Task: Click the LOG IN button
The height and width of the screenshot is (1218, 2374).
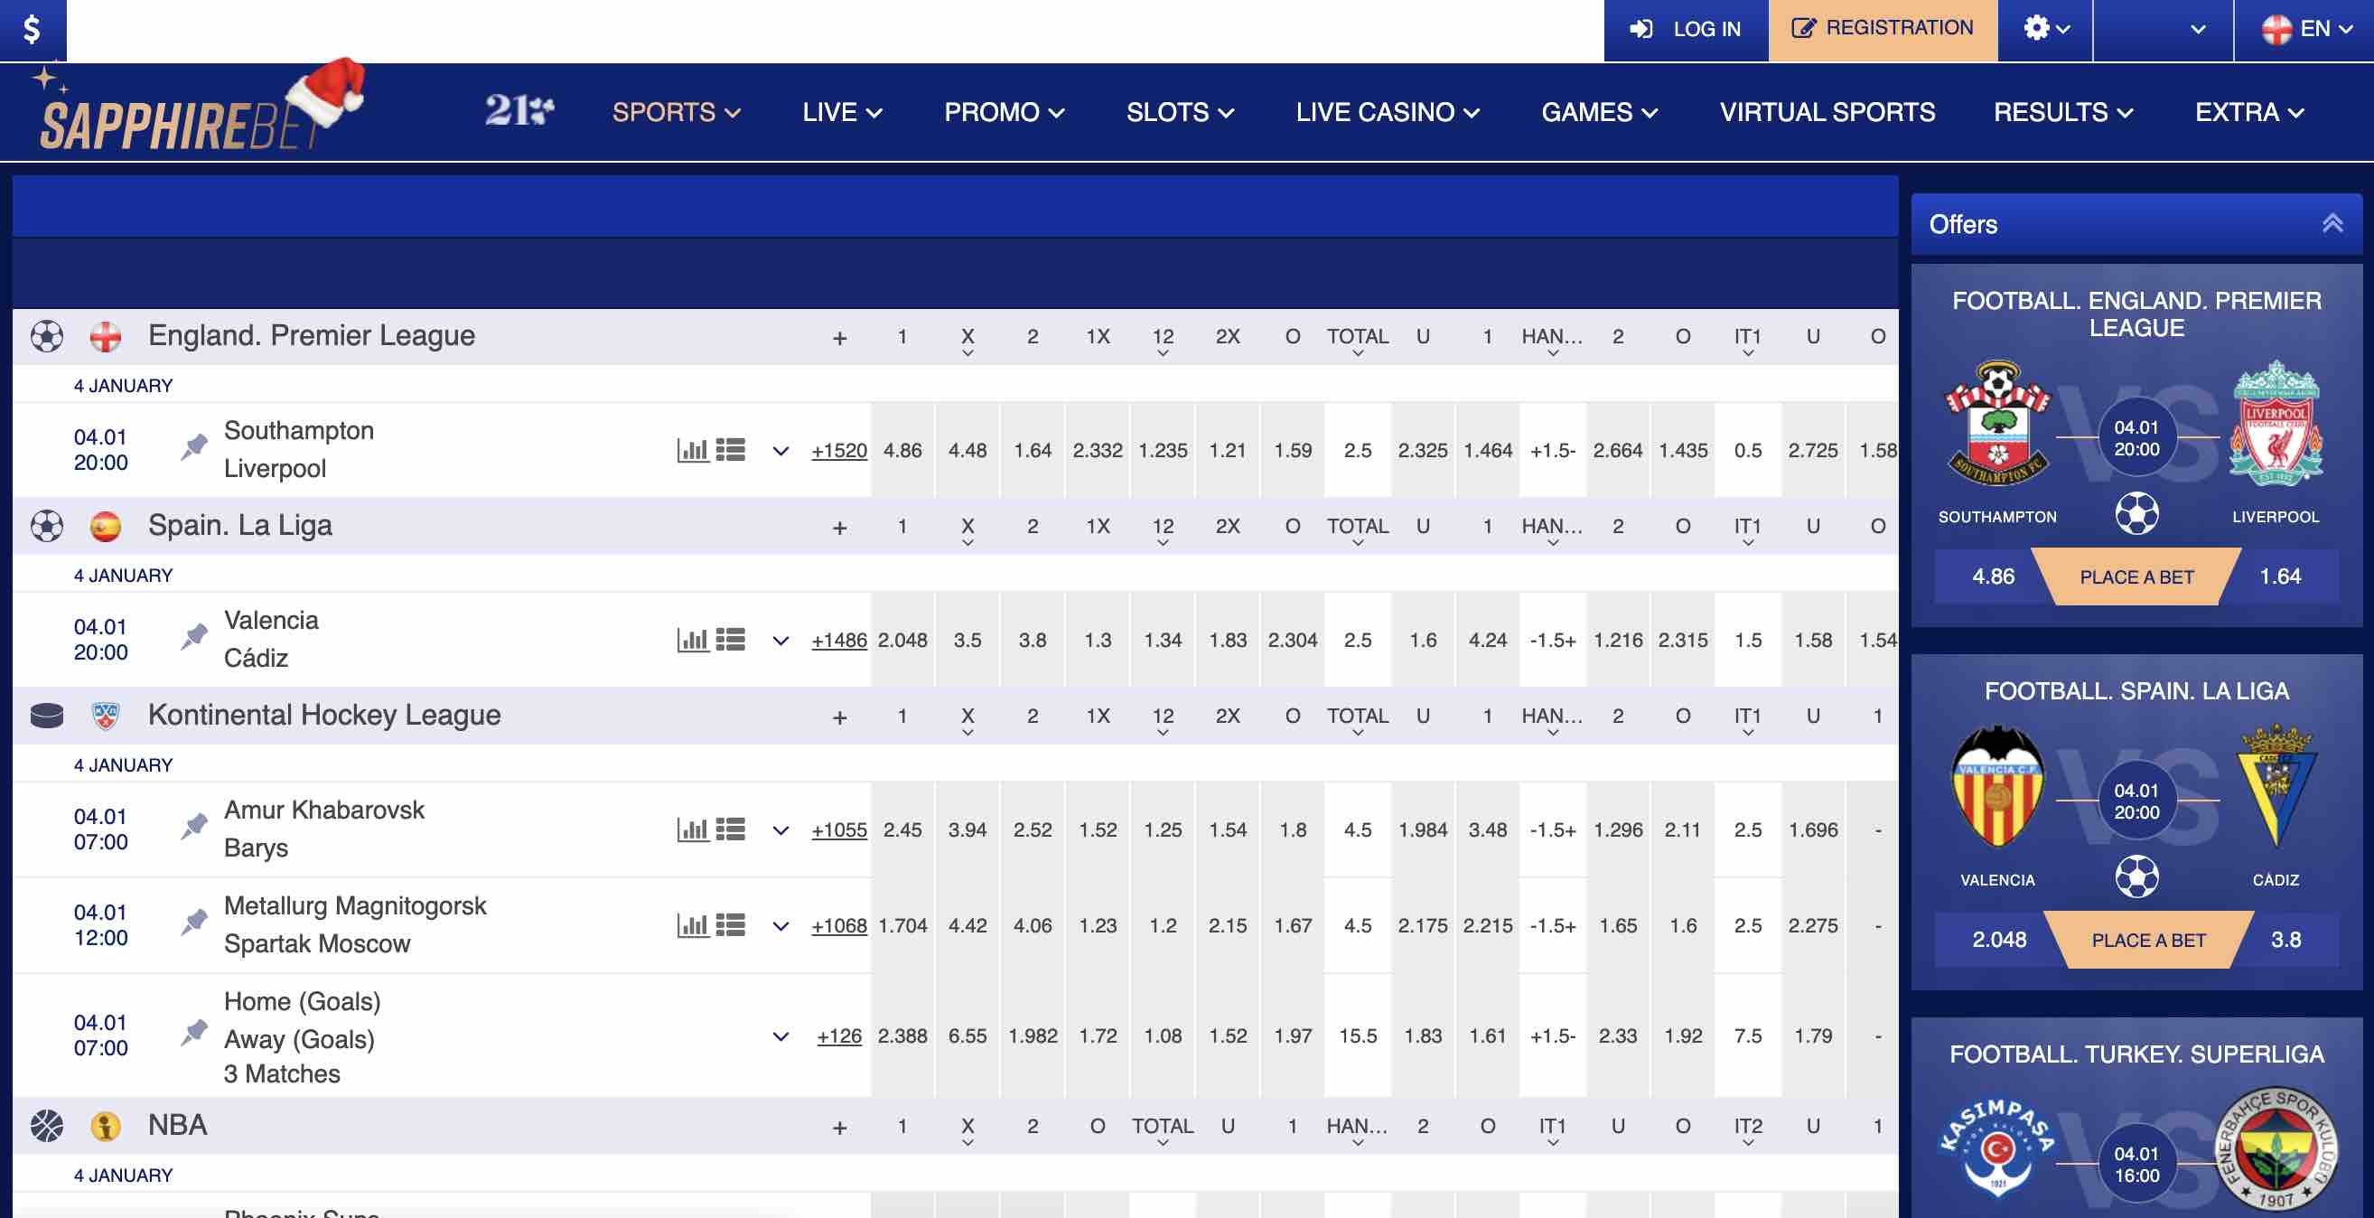Action: pyautogui.click(x=1686, y=30)
